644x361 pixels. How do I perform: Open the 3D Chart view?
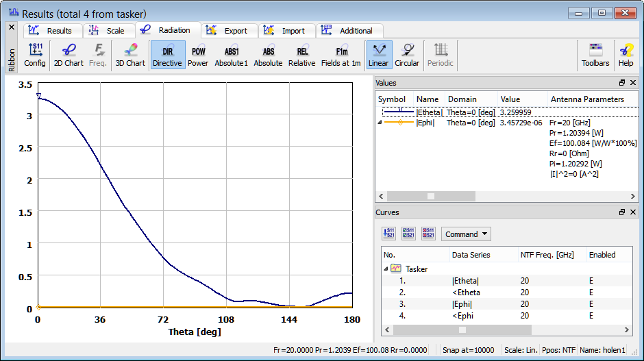[x=130, y=55]
